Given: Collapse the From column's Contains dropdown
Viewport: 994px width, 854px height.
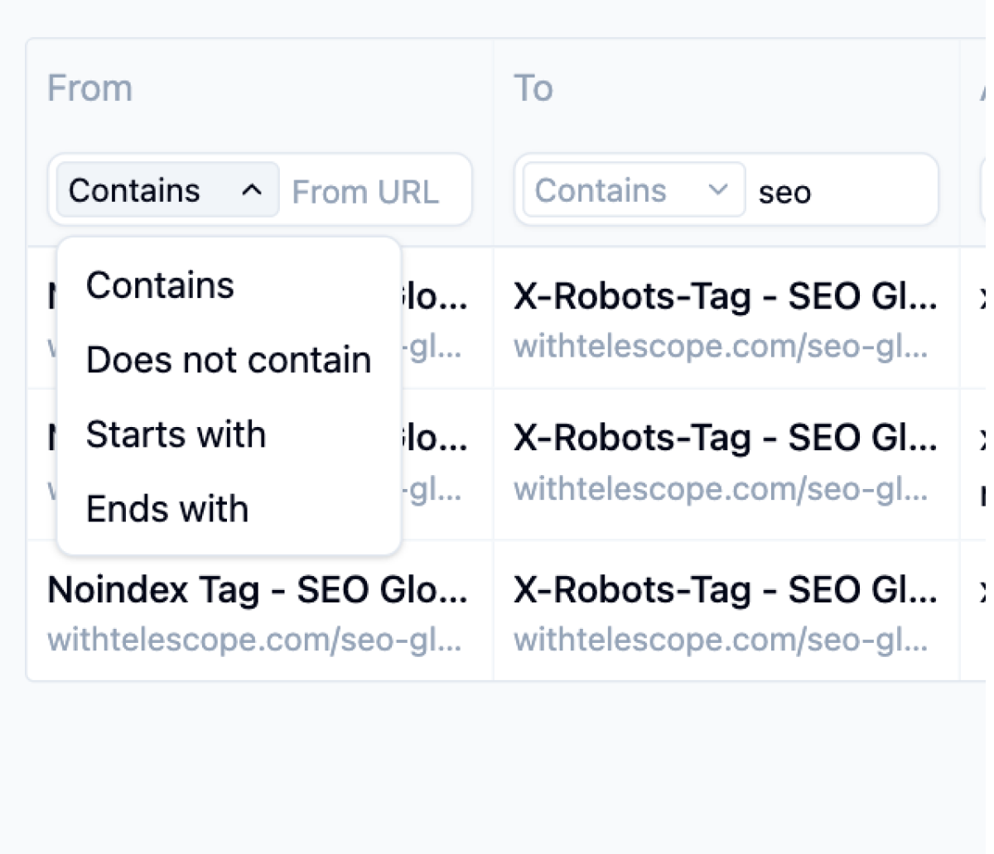Looking at the screenshot, I should (167, 190).
